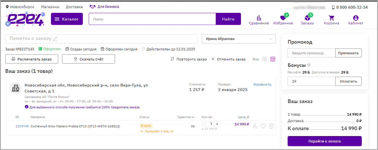Decrease quantity with minus button
This screenshot has width=378, height=150.
[205, 124]
